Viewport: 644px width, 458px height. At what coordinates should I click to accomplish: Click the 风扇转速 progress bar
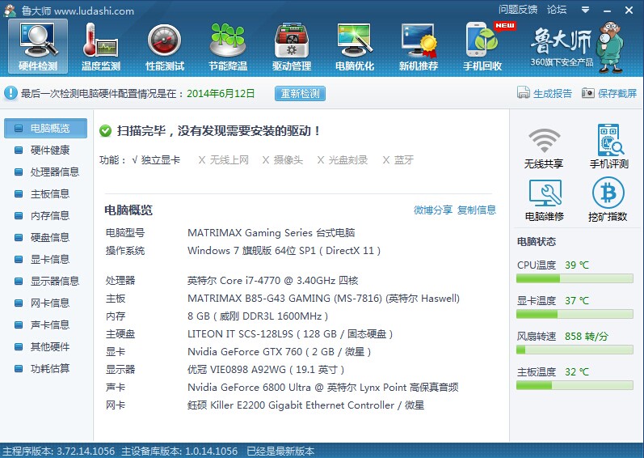point(575,350)
